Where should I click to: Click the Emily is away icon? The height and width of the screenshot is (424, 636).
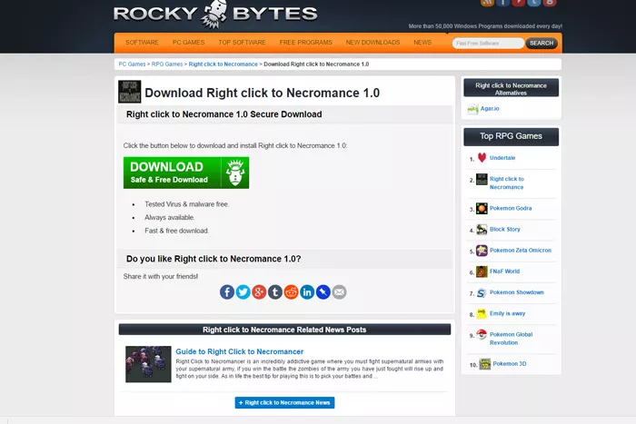point(482,314)
